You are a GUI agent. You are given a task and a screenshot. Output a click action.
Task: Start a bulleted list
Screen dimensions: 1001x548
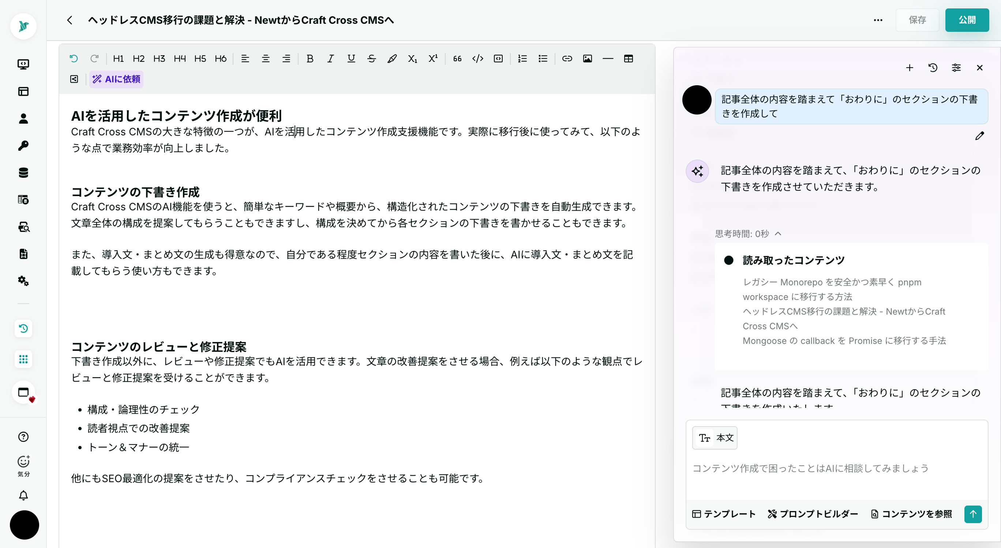pyautogui.click(x=543, y=59)
